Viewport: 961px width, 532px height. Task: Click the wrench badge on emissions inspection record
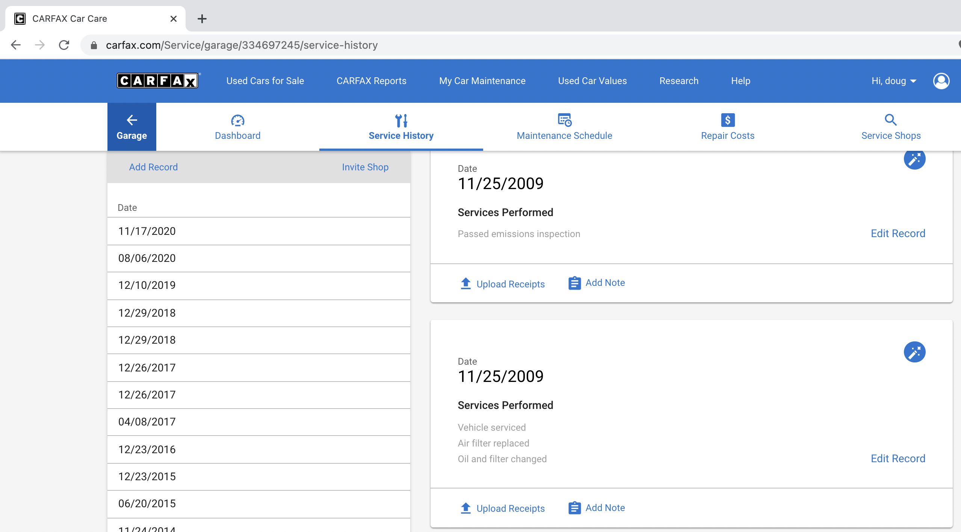pos(914,159)
